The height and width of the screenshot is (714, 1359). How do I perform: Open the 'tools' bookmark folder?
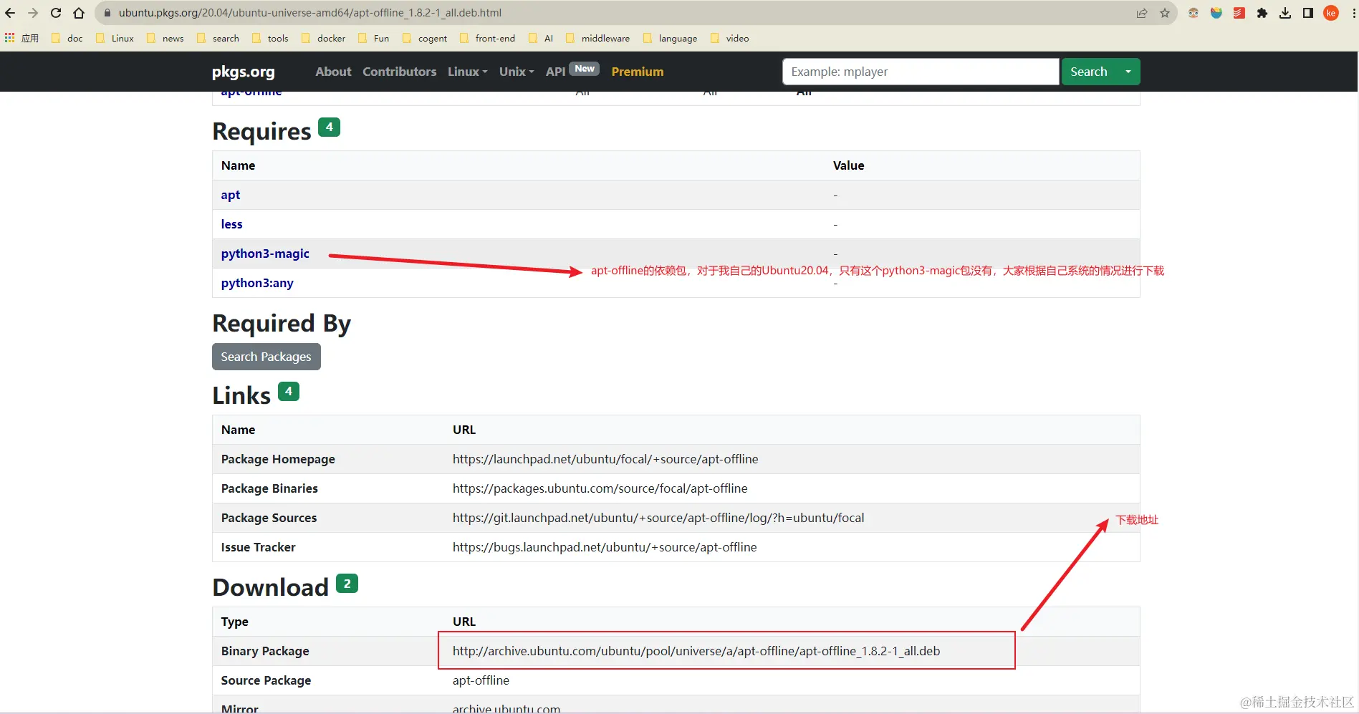point(270,39)
